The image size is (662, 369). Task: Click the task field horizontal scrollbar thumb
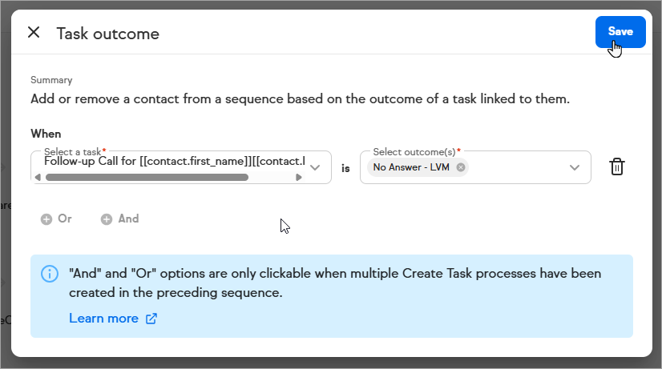[146, 177]
